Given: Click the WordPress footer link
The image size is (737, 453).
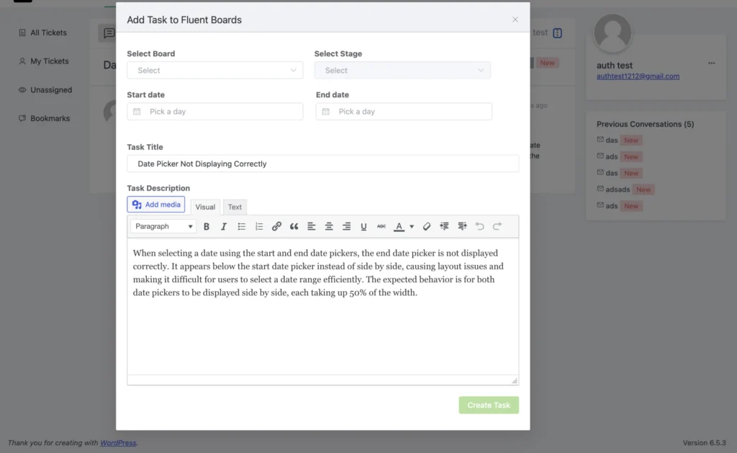Looking at the screenshot, I should 118,443.
